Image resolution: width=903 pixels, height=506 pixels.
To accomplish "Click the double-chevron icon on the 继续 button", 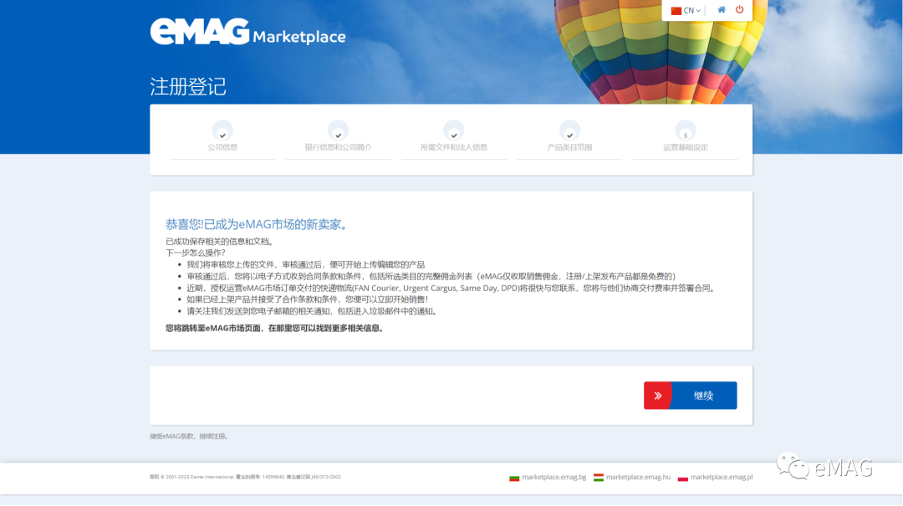I will (x=657, y=395).
